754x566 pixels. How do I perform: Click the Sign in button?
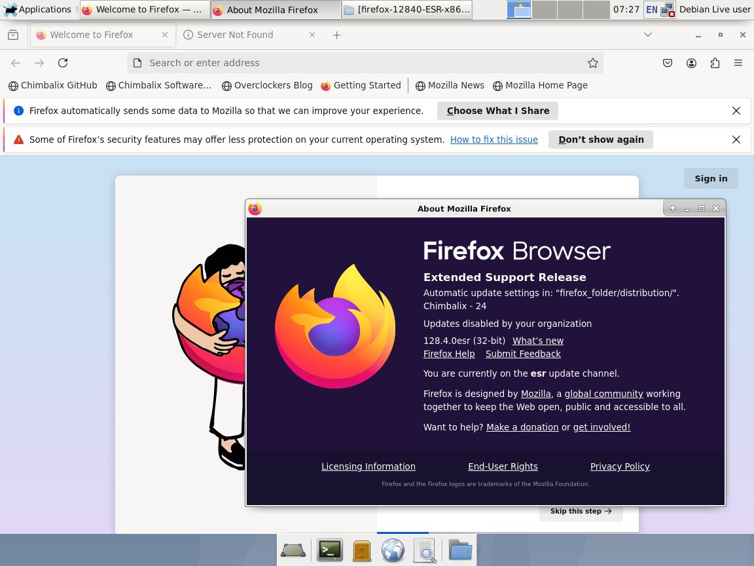[x=711, y=179]
